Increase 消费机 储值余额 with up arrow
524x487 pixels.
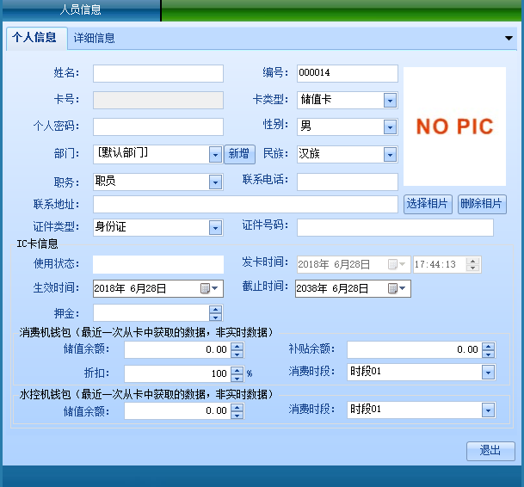[237, 346]
